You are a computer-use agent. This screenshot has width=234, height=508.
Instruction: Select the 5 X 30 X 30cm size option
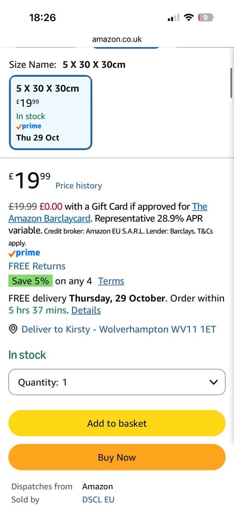pos(50,113)
